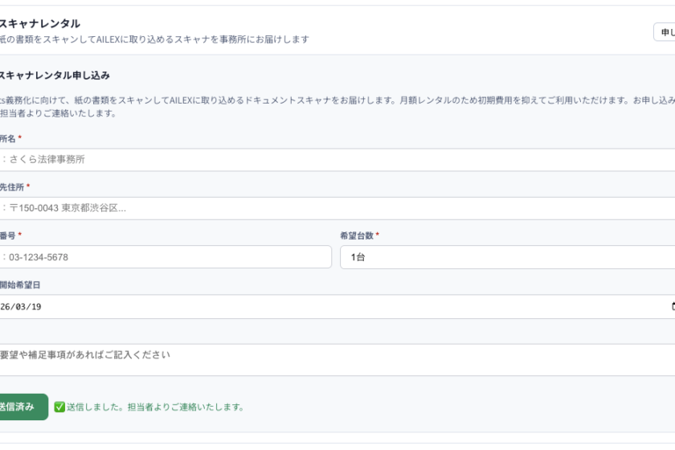The height and width of the screenshot is (450, 675).
Task: Click the 開始希望日 field label
Action: pos(19,284)
